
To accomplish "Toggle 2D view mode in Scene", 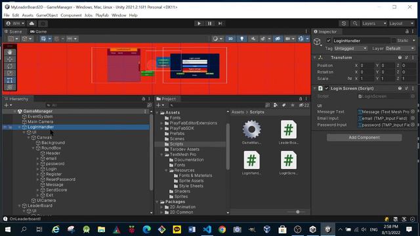I will [x=230, y=39].
